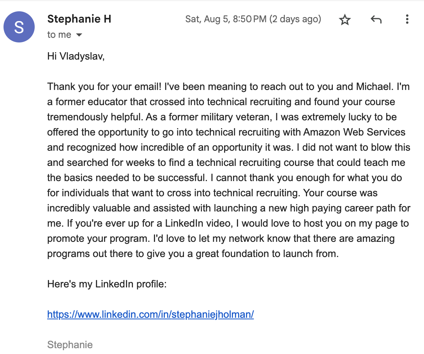Reply to Stephanie's message
Image resolution: width=424 pixels, height=354 pixels.
pos(376,19)
